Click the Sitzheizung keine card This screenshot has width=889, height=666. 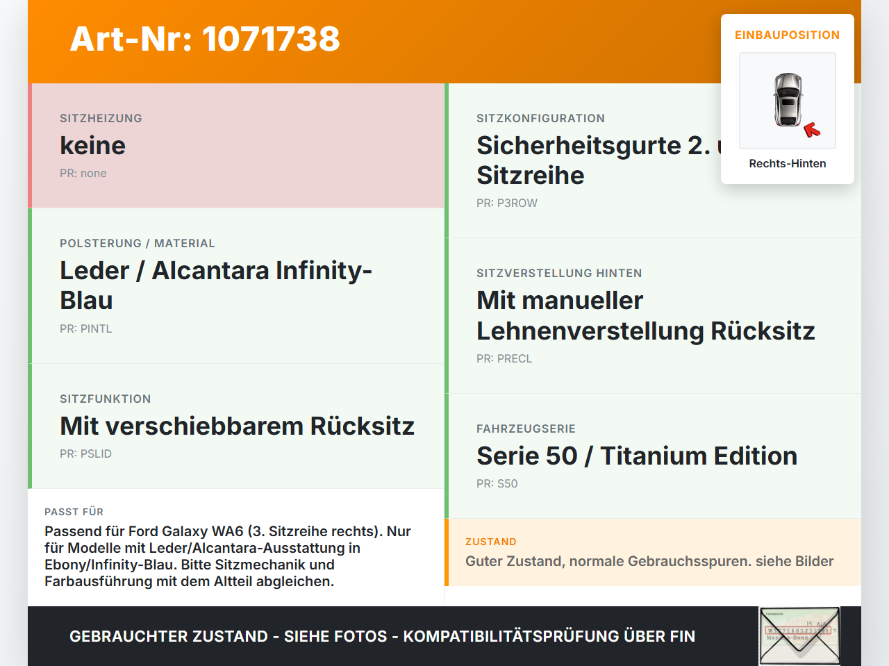coord(236,146)
